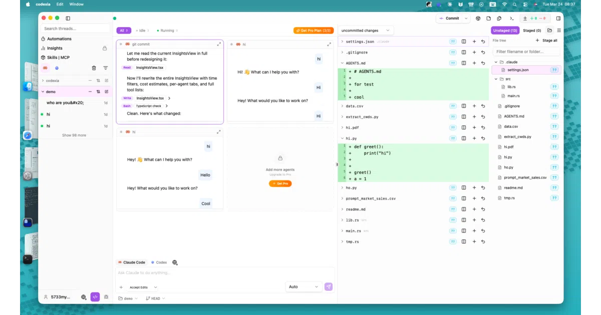Open the Auto mode dropdown
The height and width of the screenshot is (315, 601).
pos(304,286)
